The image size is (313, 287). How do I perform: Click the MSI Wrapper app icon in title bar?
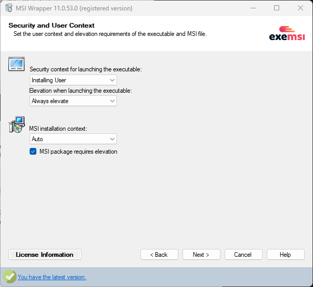coord(9,8)
